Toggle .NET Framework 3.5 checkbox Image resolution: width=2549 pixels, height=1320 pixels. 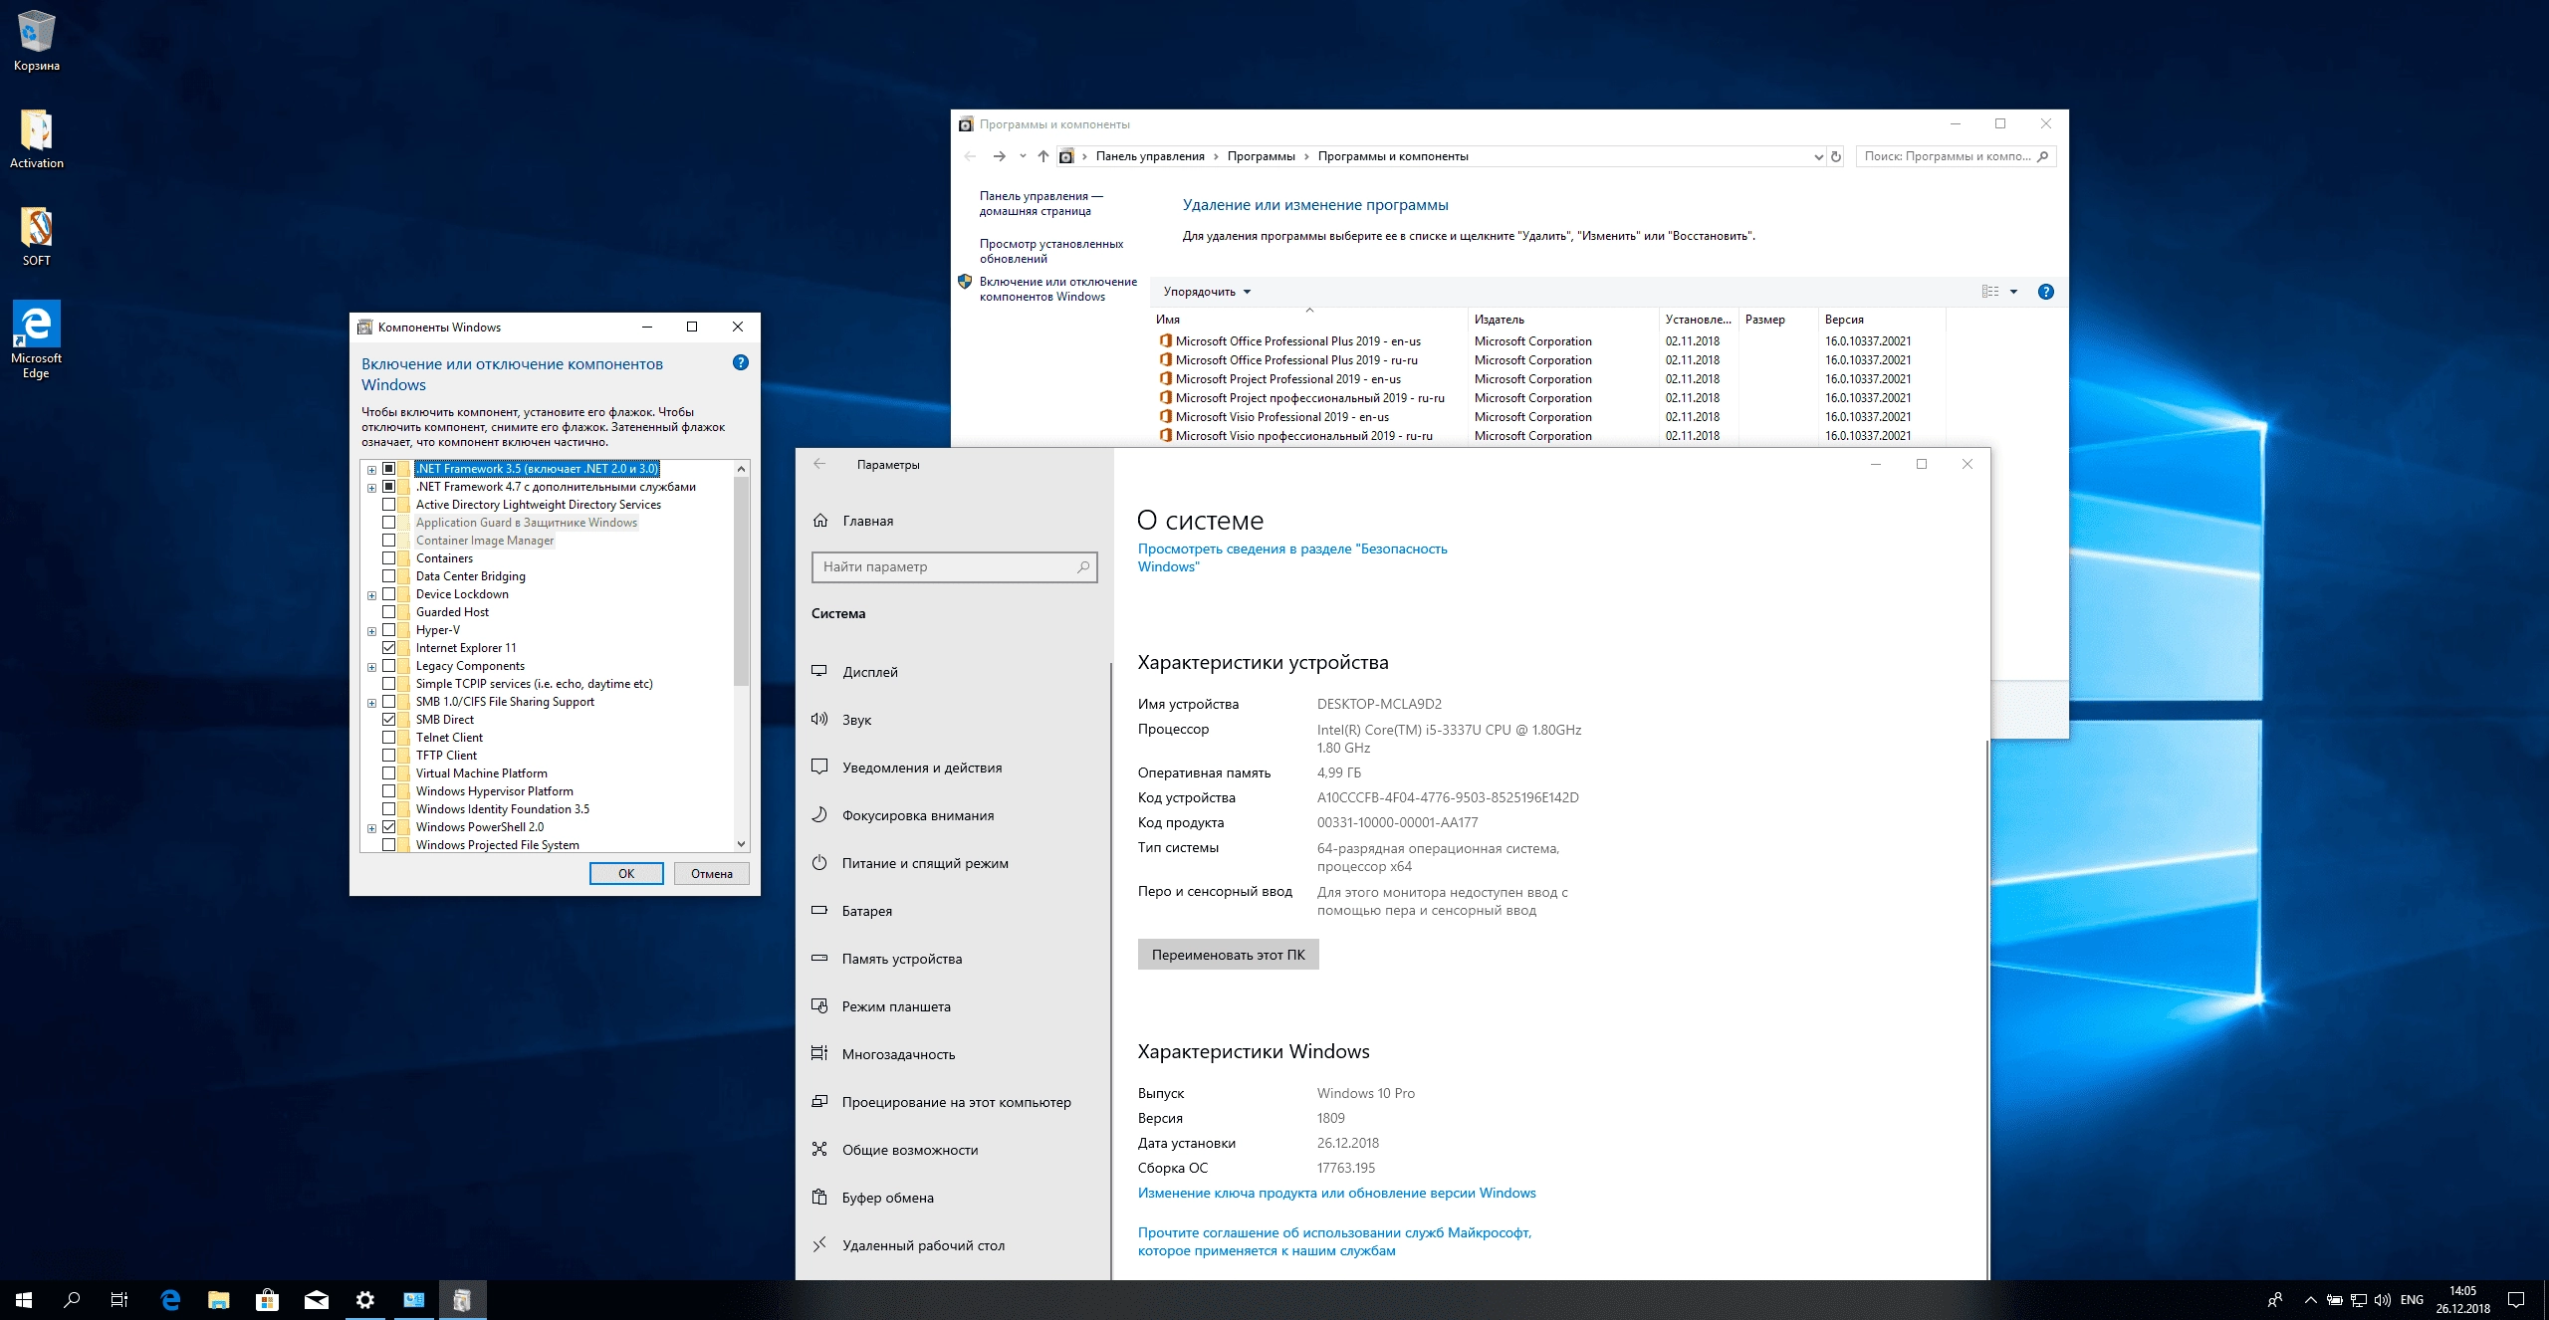click(389, 469)
